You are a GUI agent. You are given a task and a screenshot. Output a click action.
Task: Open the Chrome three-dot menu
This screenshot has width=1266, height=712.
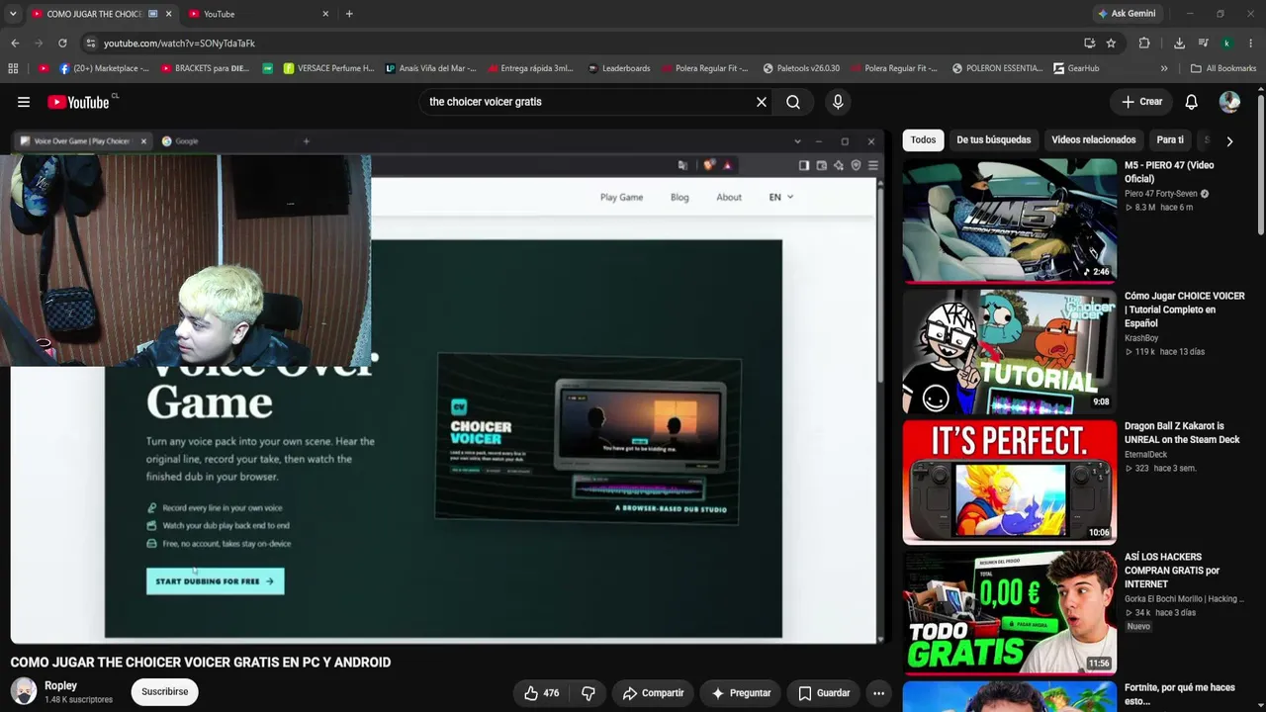[1251, 44]
